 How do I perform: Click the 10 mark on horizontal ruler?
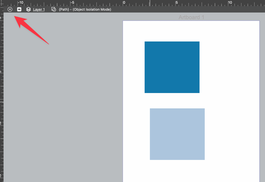pyautogui.click(x=230, y=3)
